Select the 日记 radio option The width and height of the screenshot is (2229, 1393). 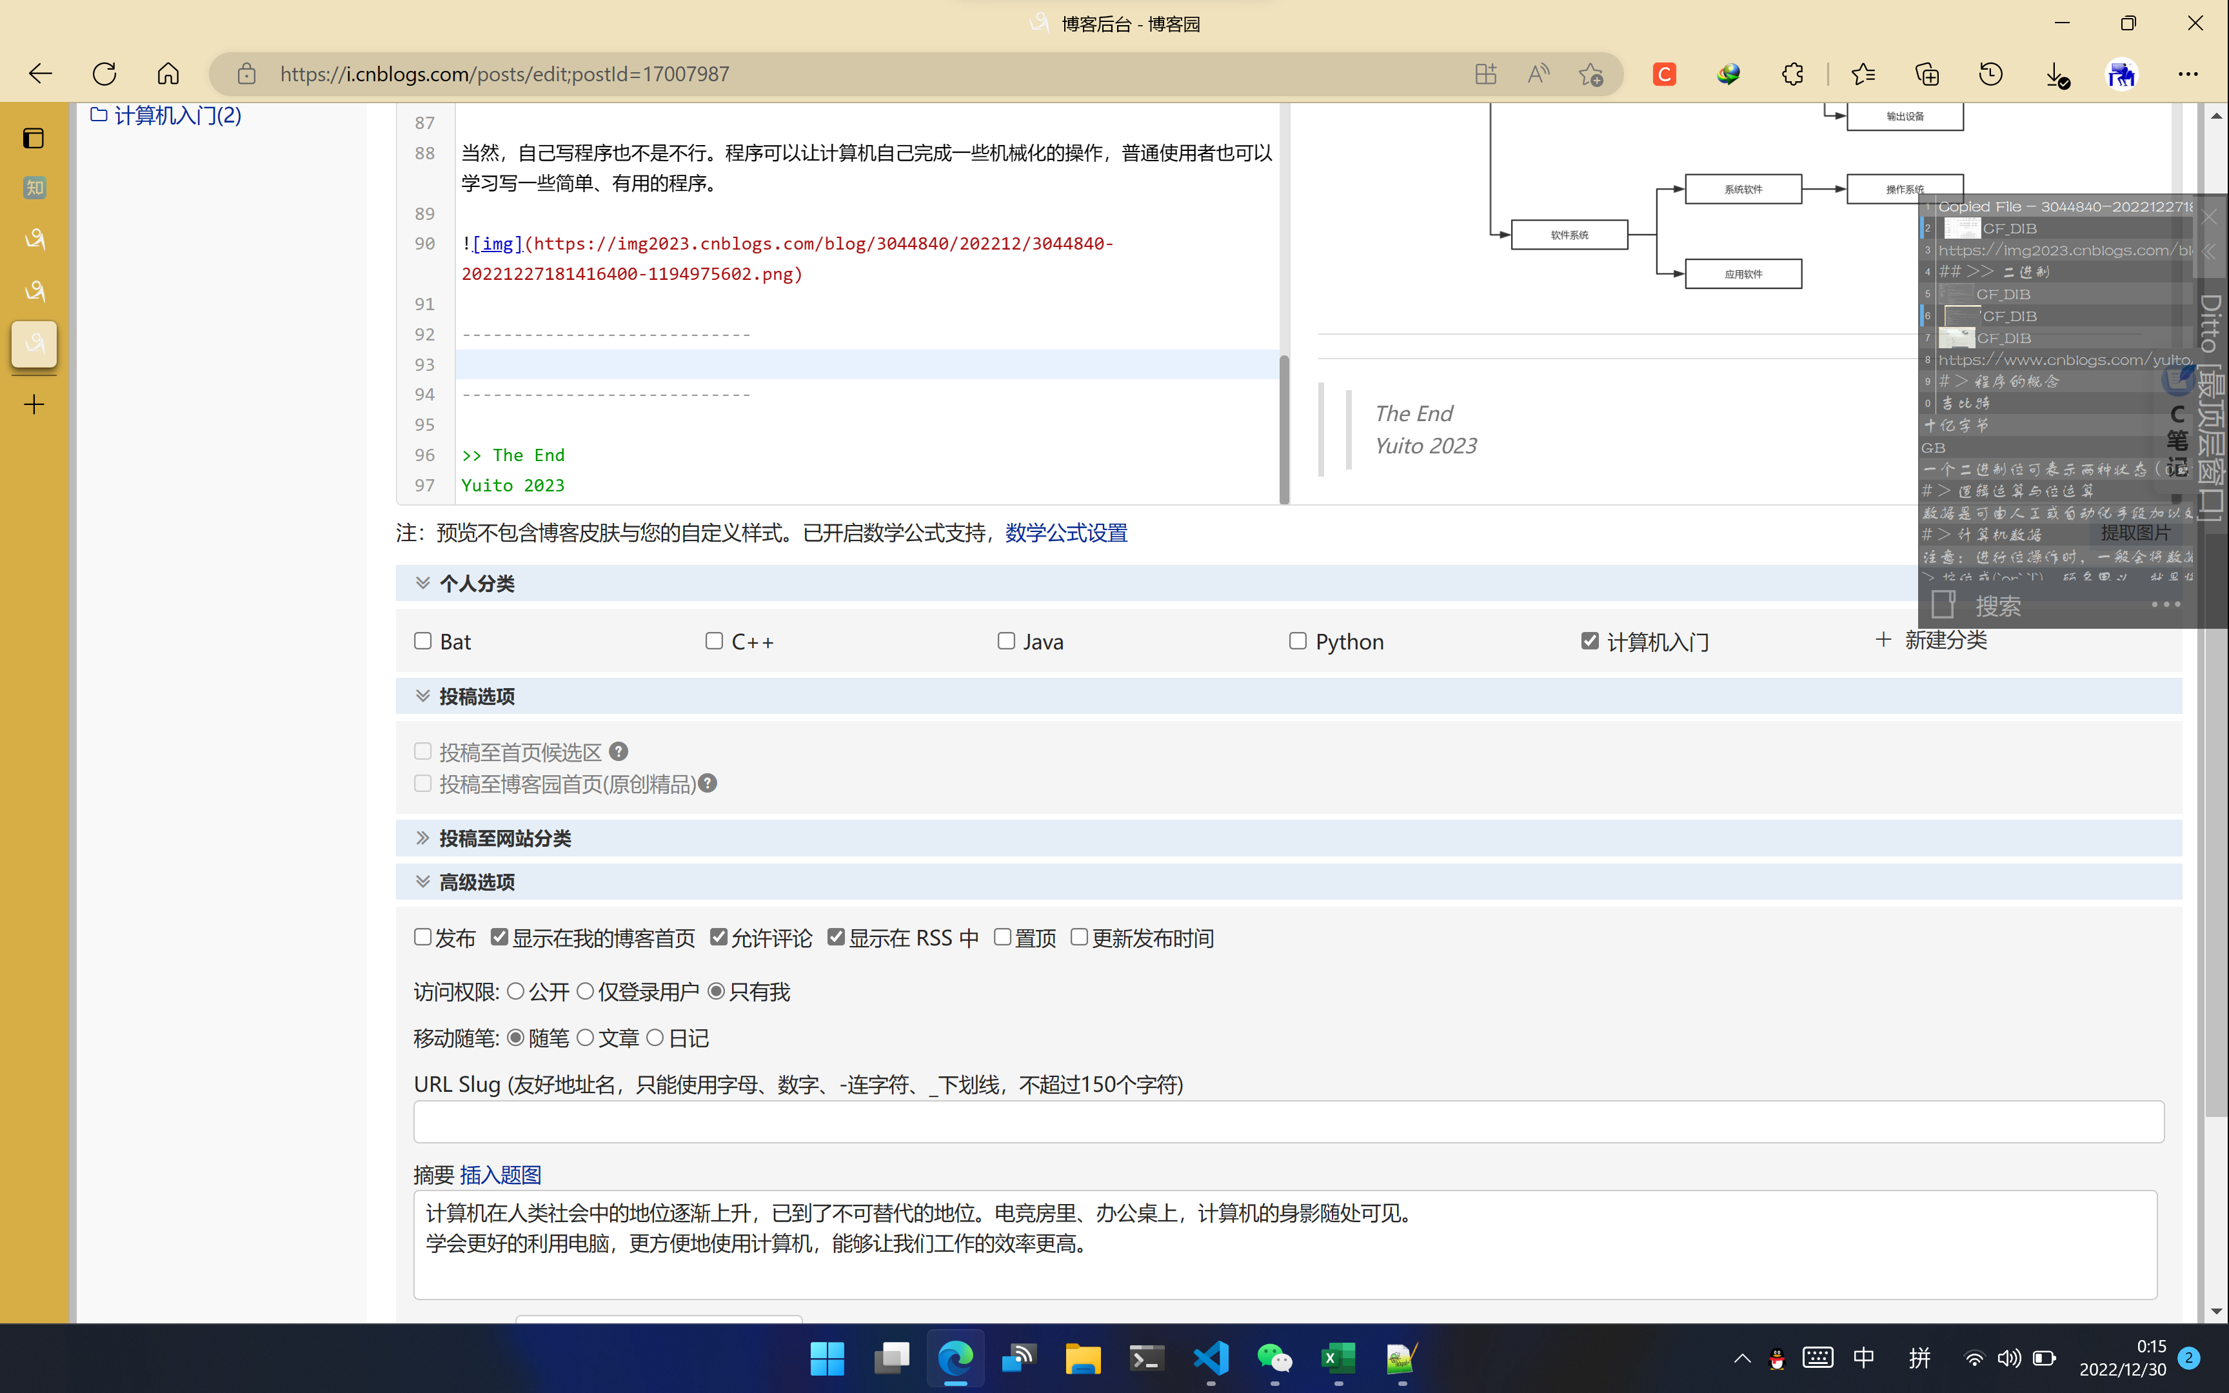655,1038
